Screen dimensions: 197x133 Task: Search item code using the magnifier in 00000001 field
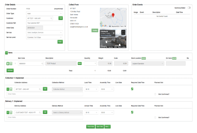tap(42, 64)
